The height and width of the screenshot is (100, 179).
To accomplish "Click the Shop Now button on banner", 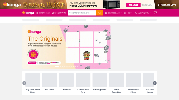I will (32, 63).
